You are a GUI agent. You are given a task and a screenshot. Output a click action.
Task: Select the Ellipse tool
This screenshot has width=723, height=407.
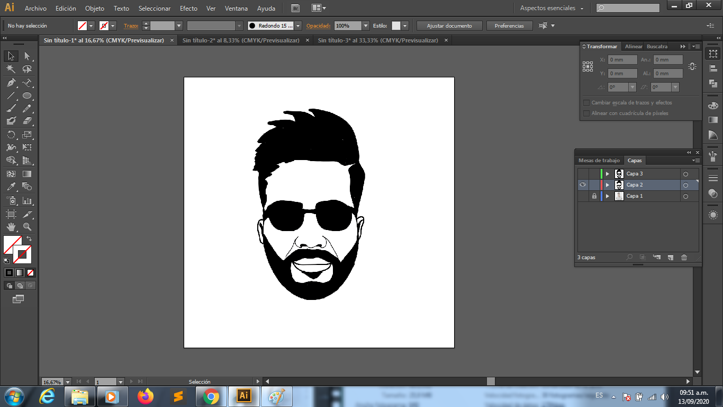(x=27, y=96)
